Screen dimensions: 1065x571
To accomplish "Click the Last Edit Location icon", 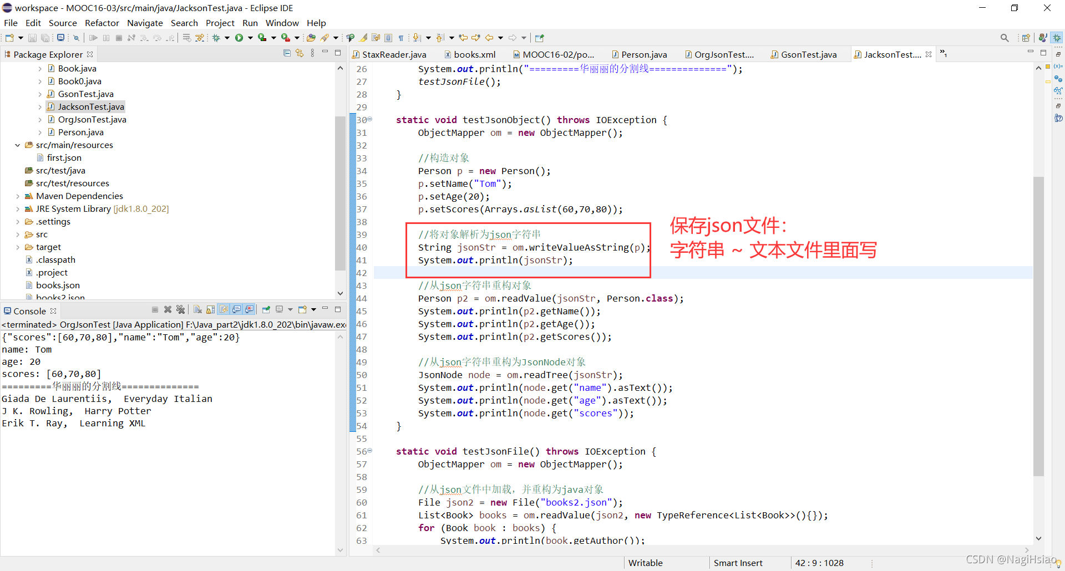I will pyautogui.click(x=463, y=38).
